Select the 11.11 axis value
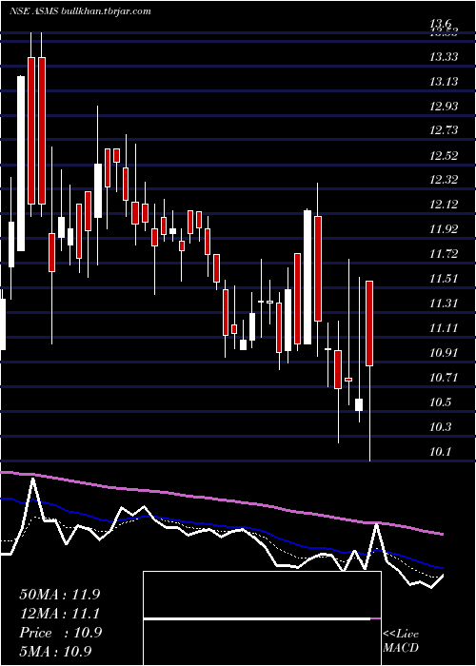Image resolution: width=476 pixels, height=666 pixels. click(x=444, y=328)
